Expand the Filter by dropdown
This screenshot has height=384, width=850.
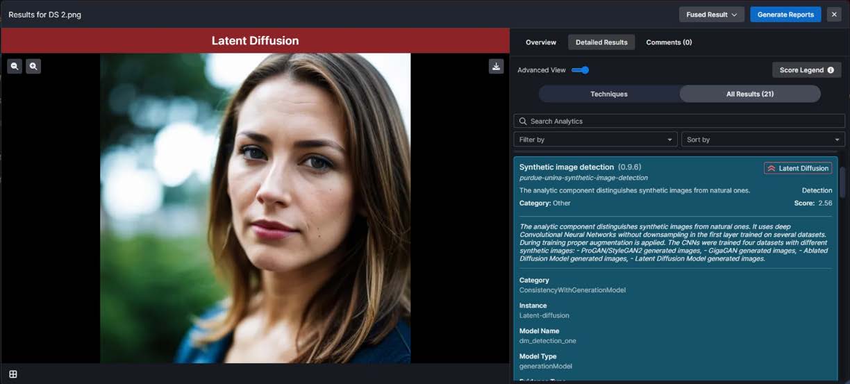[595, 140]
